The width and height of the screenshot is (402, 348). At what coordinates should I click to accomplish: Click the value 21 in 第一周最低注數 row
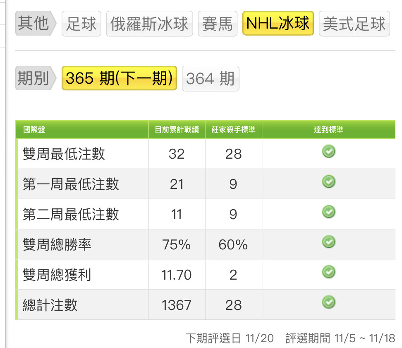tap(177, 184)
